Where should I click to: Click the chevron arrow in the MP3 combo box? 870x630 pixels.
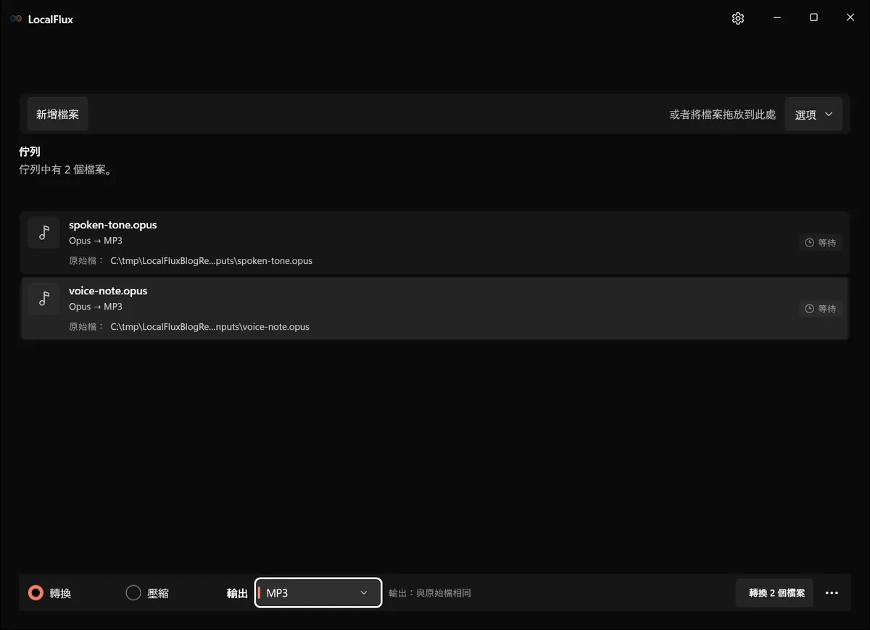(364, 593)
